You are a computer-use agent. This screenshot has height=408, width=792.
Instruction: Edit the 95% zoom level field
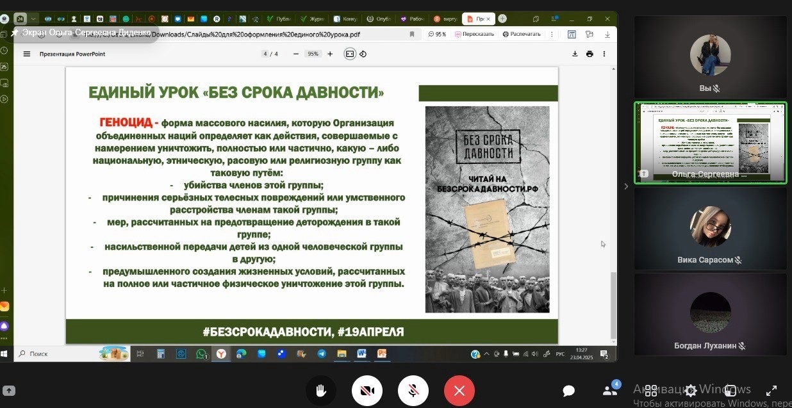pyautogui.click(x=313, y=54)
